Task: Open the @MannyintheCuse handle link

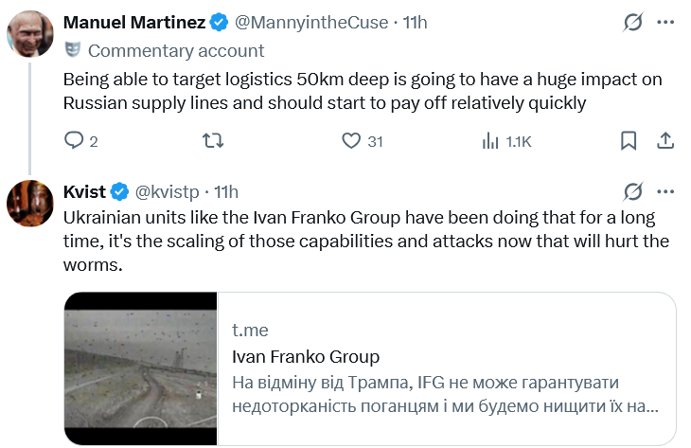Action: (x=299, y=21)
